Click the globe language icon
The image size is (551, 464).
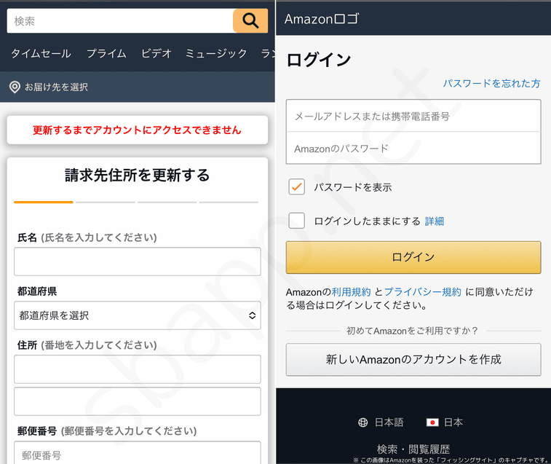click(x=362, y=422)
